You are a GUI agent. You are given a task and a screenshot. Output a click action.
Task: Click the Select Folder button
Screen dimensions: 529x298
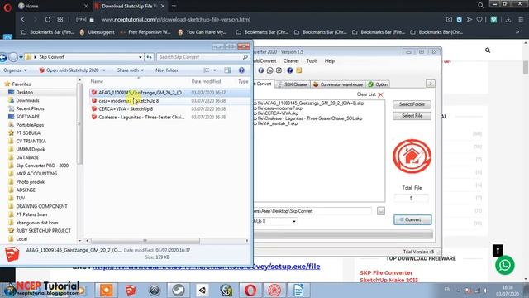click(x=412, y=104)
